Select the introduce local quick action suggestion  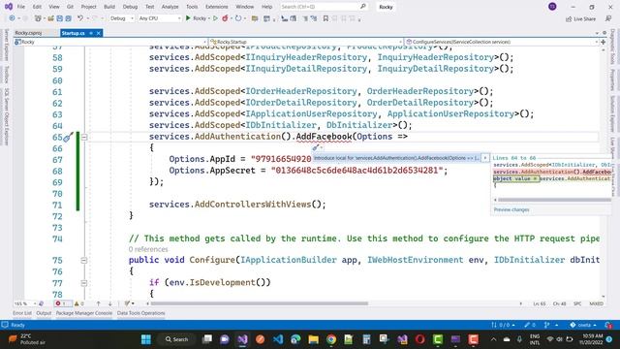[396, 158]
